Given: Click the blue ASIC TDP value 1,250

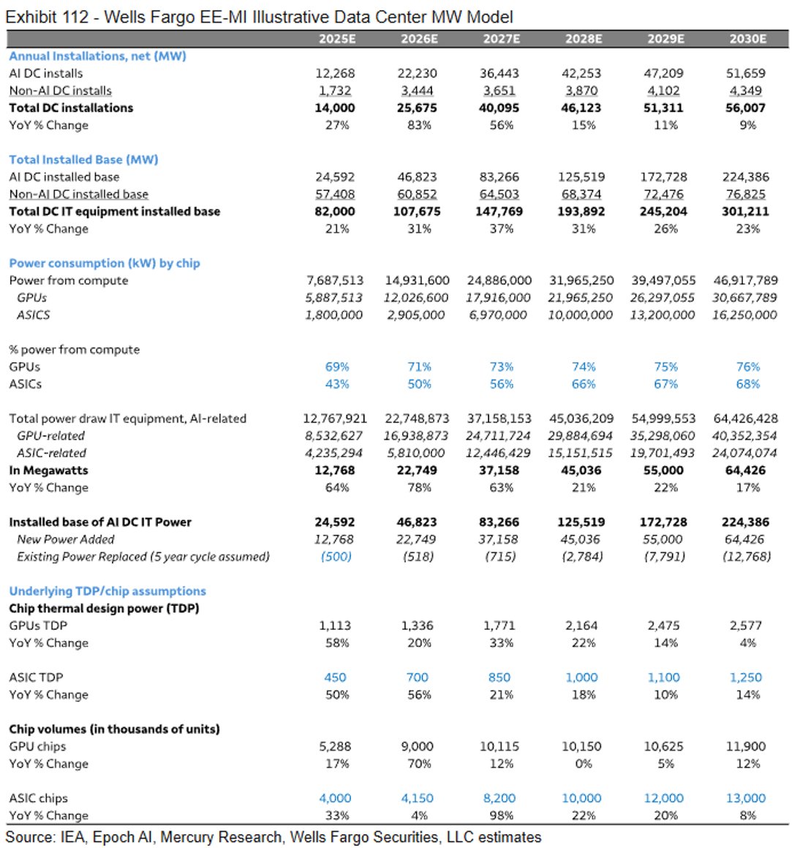Looking at the screenshot, I should point(745,678).
